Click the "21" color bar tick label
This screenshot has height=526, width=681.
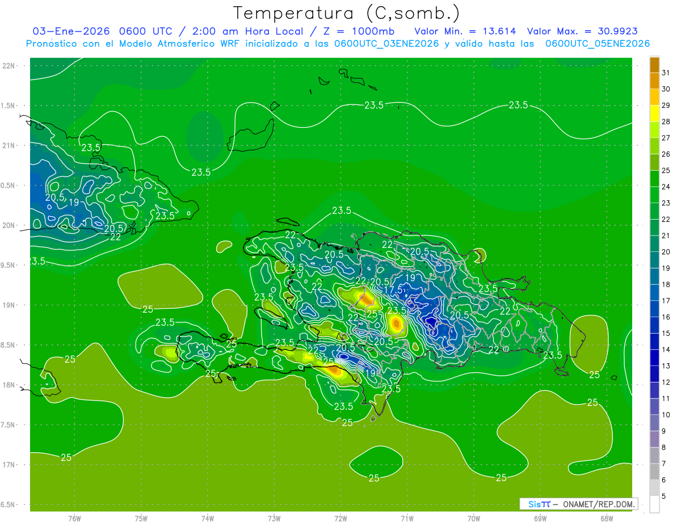click(666, 235)
